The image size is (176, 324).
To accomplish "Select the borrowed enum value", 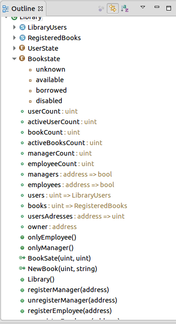I will [51, 90].
